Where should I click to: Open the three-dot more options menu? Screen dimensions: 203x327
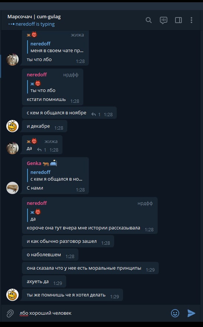(191, 20)
